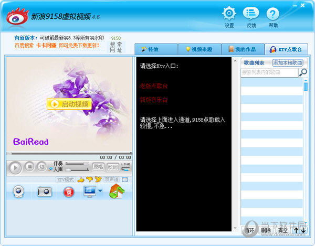The width and height of the screenshot is (315, 246).
Task: Click the 有新版本 new version notice
Action: tap(59, 38)
